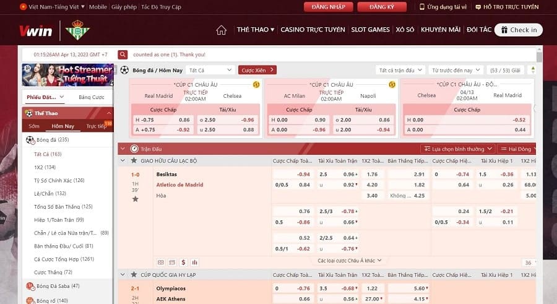Open the Mobile link
This screenshot has width=557, height=304.
[98, 7]
